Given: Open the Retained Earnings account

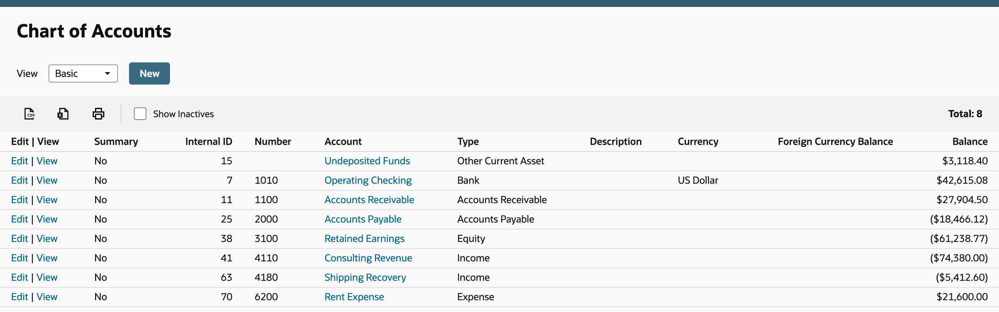Looking at the screenshot, I should coord(364,239).
